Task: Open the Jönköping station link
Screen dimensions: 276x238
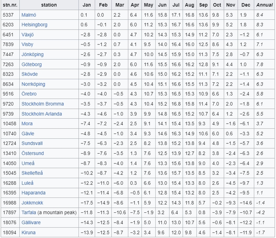Action: 32,54
